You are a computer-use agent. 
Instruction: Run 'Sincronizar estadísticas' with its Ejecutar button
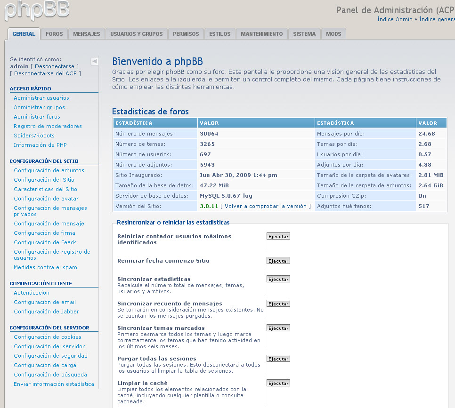click(x=278, y=279)
